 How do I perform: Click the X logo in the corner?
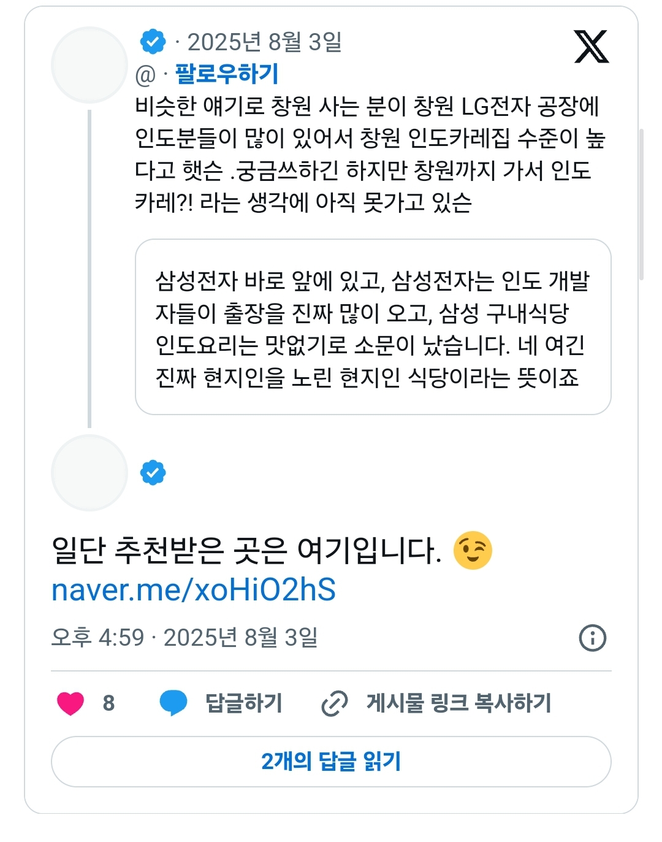(591, 47)
